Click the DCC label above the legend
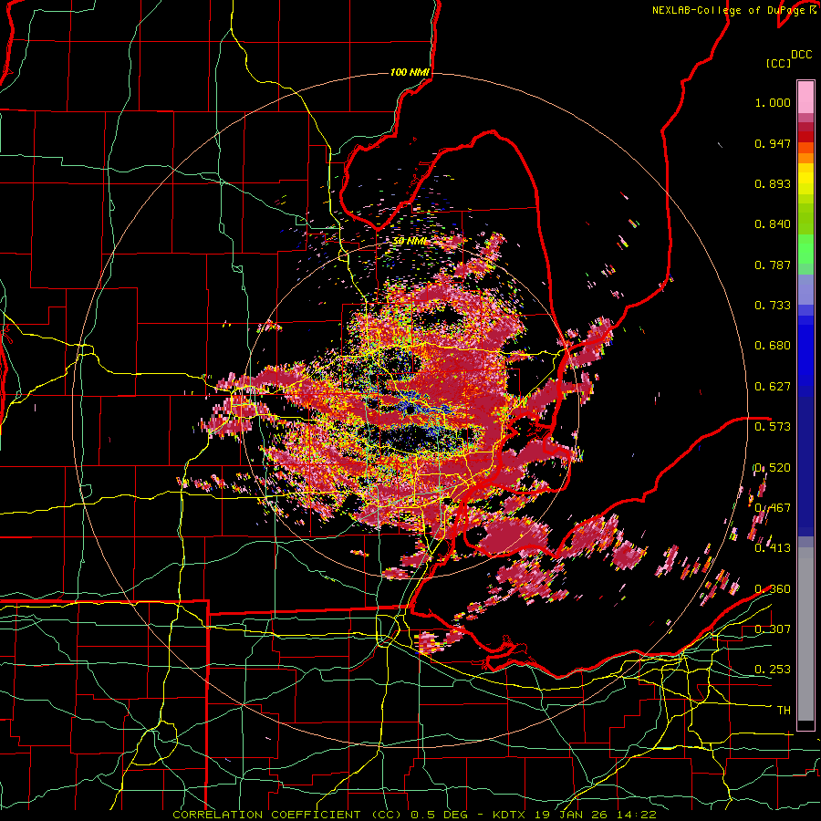This screenshot has height=821, width=821. point(801,55)
